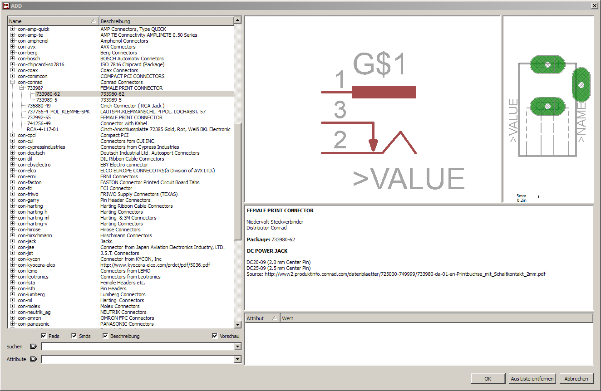This screenshot has width=601, height=391.
Task: Expand the con-hirose library
Action: (13, 230)
